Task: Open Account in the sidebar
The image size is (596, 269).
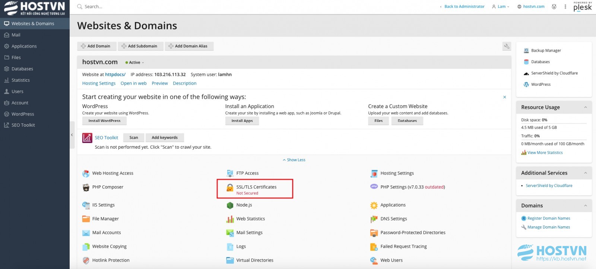Action: (x=35, y=103)
